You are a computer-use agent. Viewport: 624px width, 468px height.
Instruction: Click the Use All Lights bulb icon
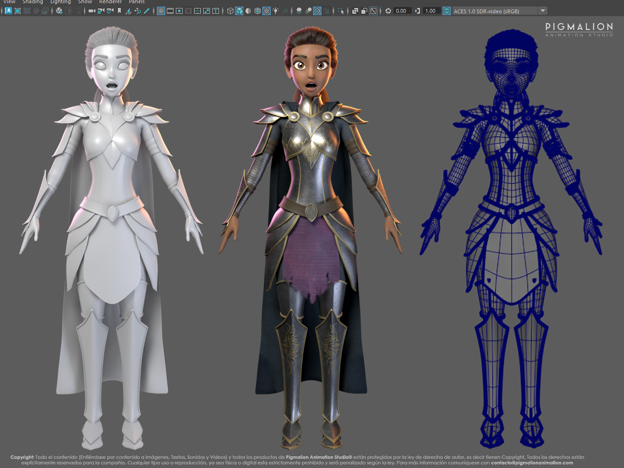click(276, 11)
